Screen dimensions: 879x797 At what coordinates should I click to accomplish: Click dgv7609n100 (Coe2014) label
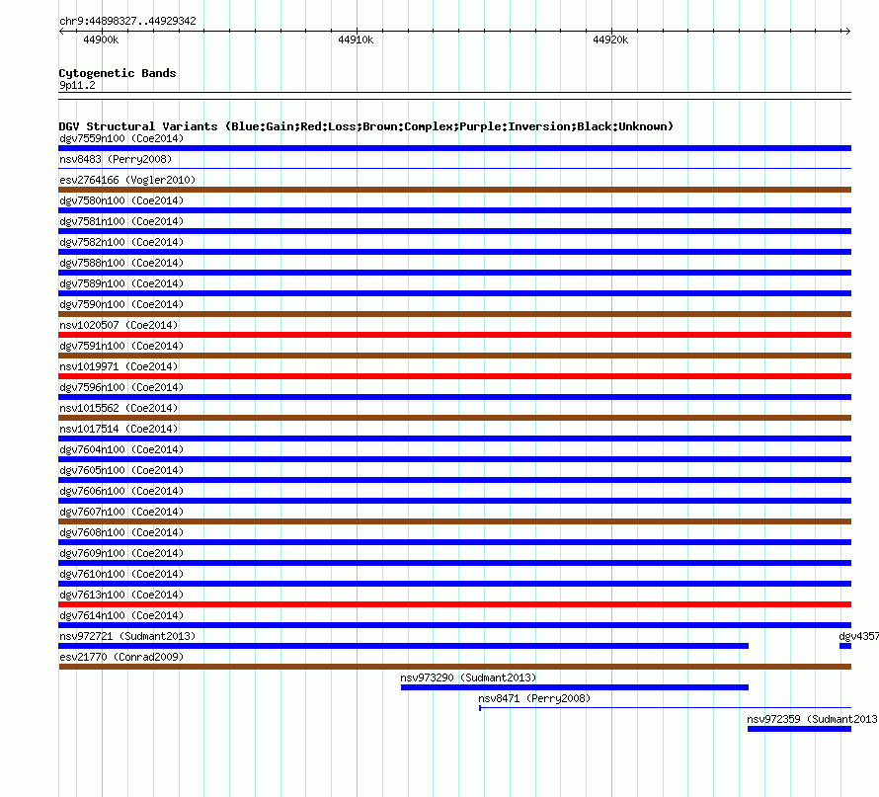click(121, 553)
